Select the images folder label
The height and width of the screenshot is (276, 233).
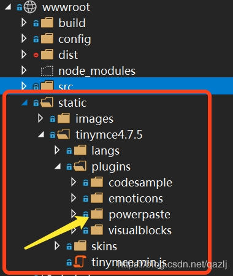coord(94,119)
